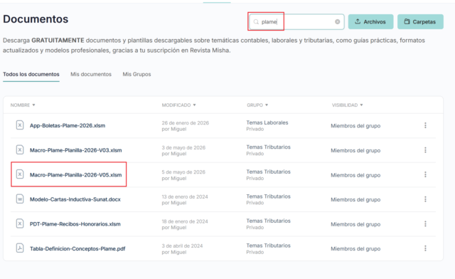Click the PDF icon for Tabla-Definicion-Conceptos-Plame.pdf
The height and width of the screenshot is (279, 455).
(x=20, y=248)
